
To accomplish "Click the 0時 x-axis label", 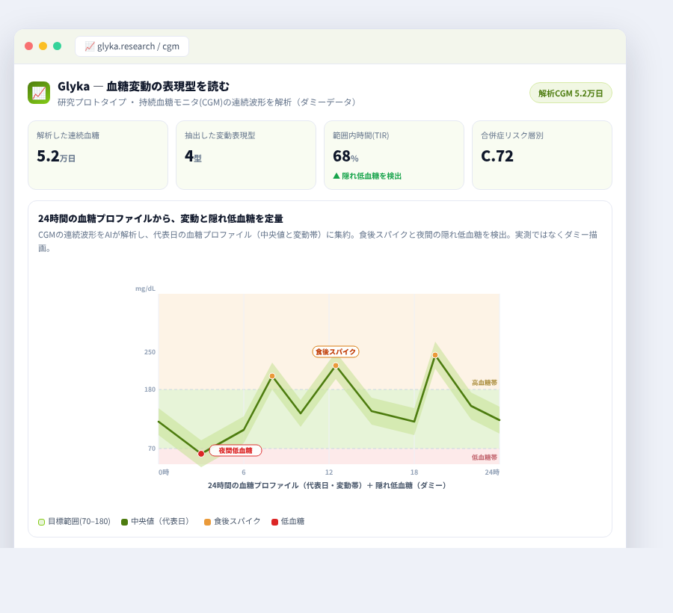I will pyautogui.click(x=164, y=472).
